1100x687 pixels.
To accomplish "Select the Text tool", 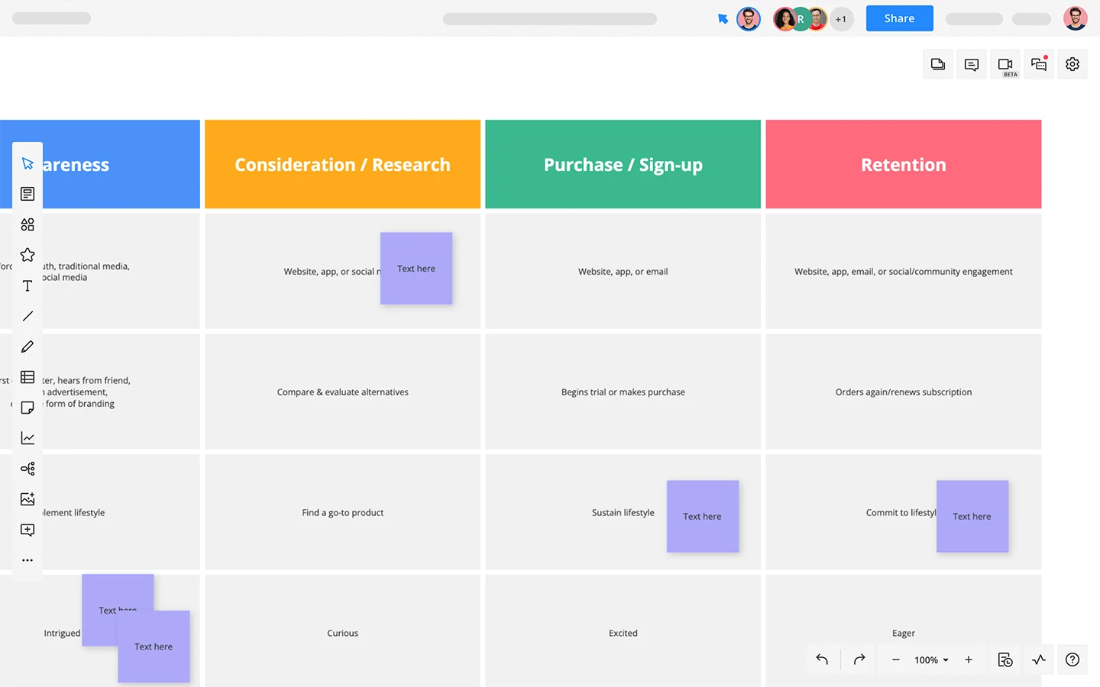I will click(27, 285).
